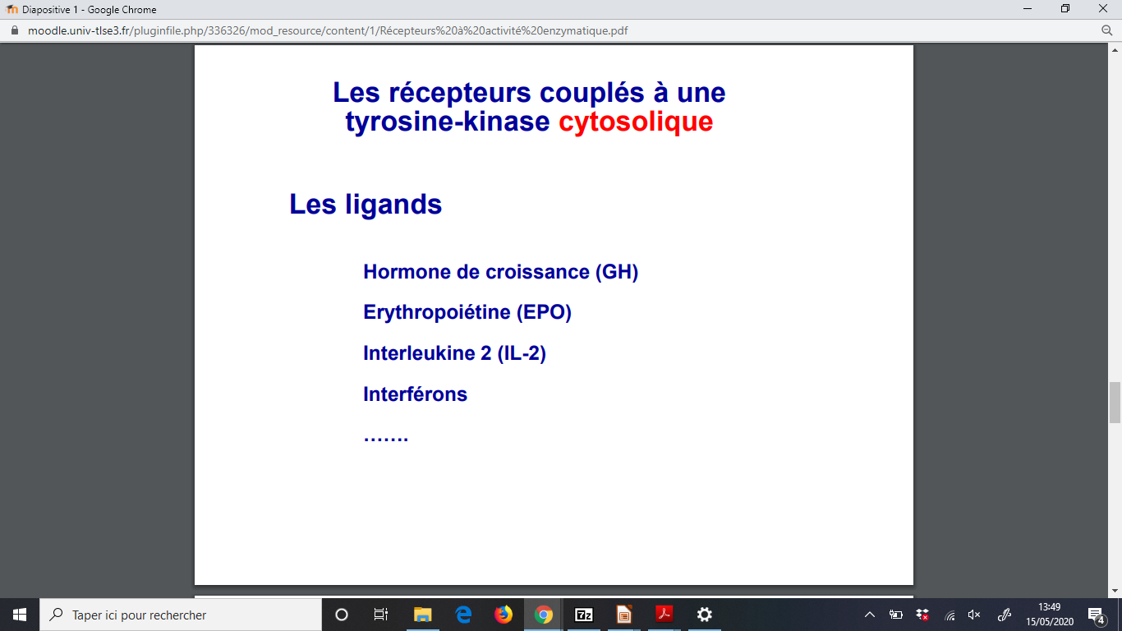Viewport: 1122px width, 631px height.
Task: Open Adobe Acrobat Reader from taskbar
Action: (664, 615)
